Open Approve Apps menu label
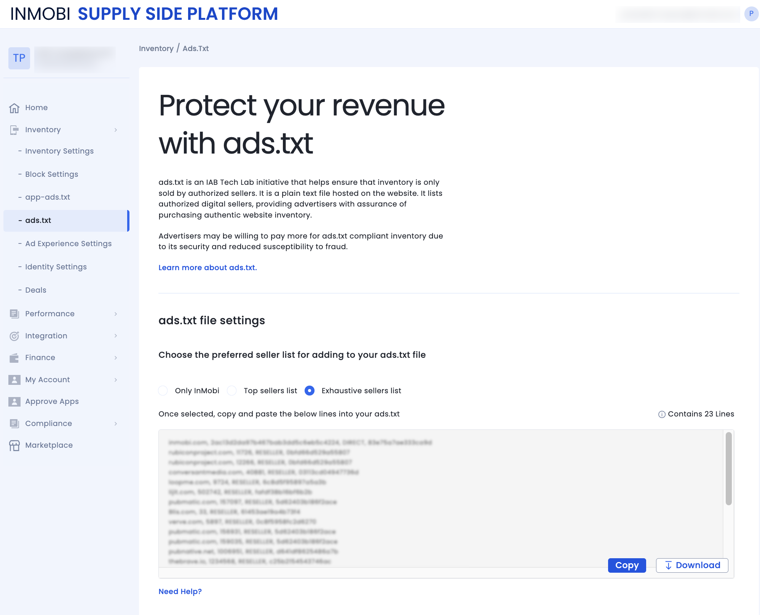 [52, 401]
